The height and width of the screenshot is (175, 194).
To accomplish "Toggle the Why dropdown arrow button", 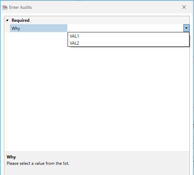I will (x=186, y=28).
